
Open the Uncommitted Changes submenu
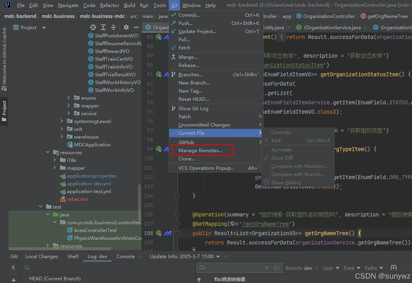216,125
